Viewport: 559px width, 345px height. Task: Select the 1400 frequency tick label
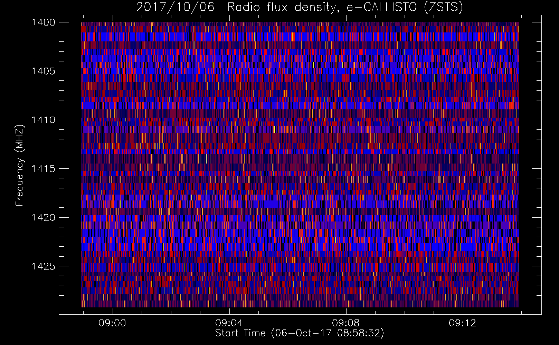click(43, 22)
